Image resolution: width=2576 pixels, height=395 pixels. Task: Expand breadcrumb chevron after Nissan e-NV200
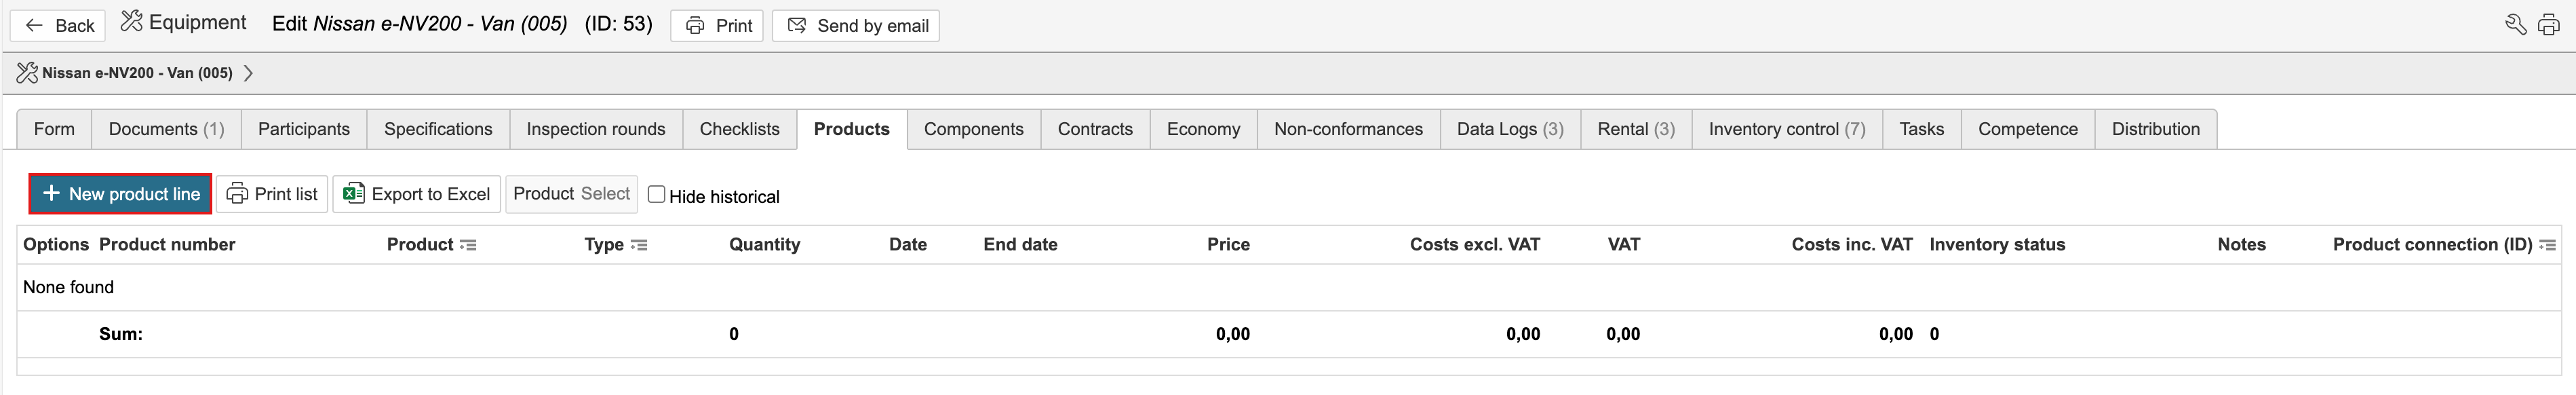(x=248, y=73)
